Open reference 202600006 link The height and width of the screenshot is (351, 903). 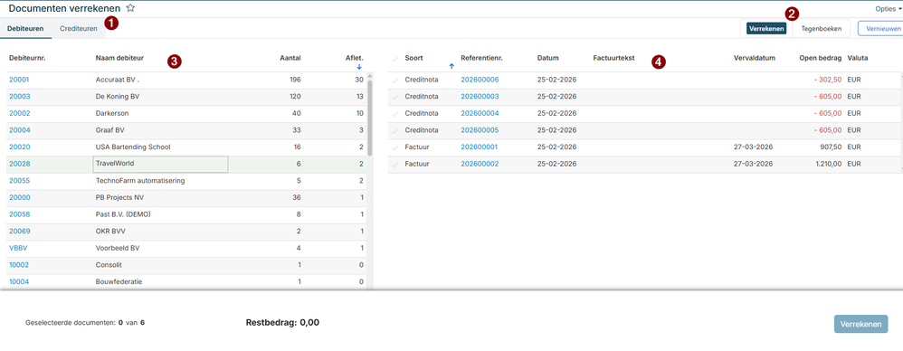[480, 80]
